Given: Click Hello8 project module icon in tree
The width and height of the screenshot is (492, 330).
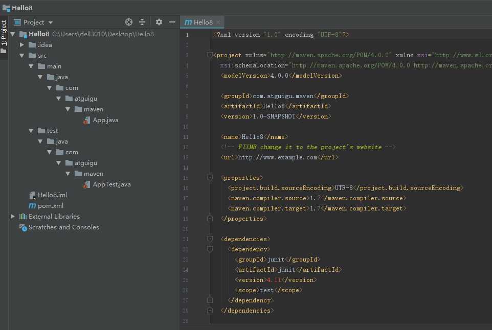Looking at the screenshot, I should point(23,34).
